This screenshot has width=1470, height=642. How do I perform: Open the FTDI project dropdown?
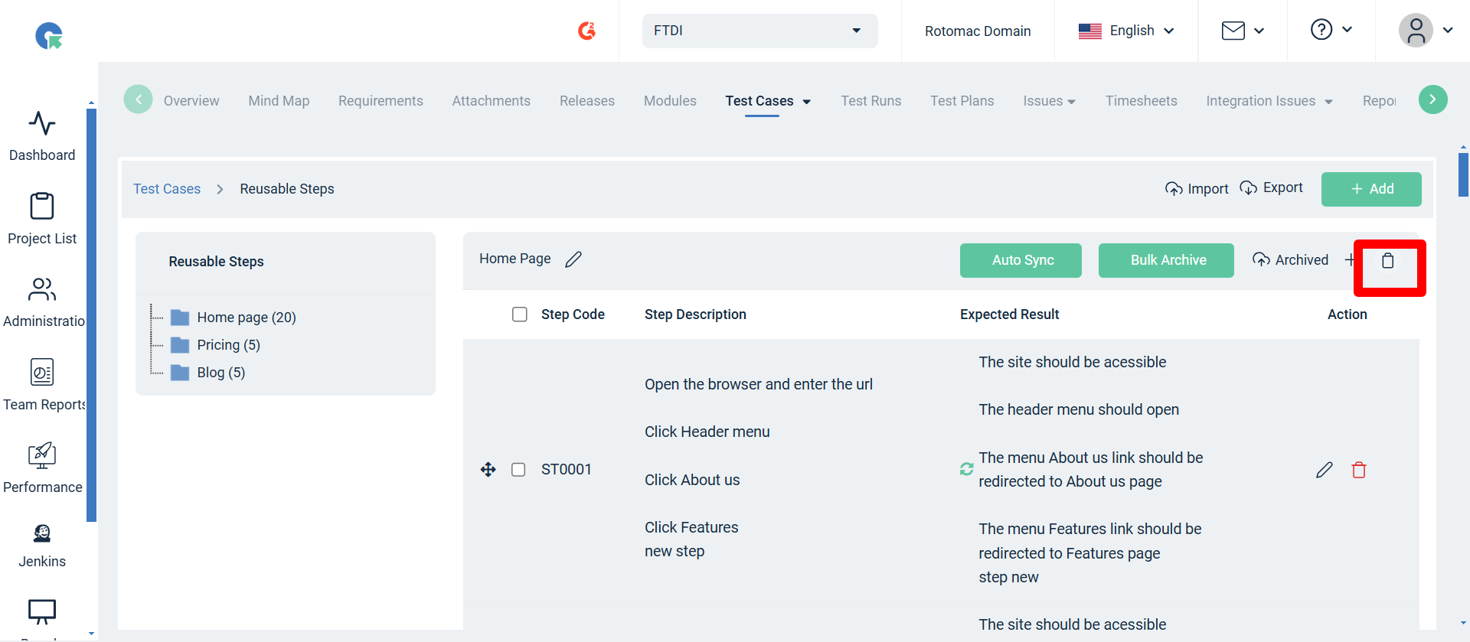[759, 31]
